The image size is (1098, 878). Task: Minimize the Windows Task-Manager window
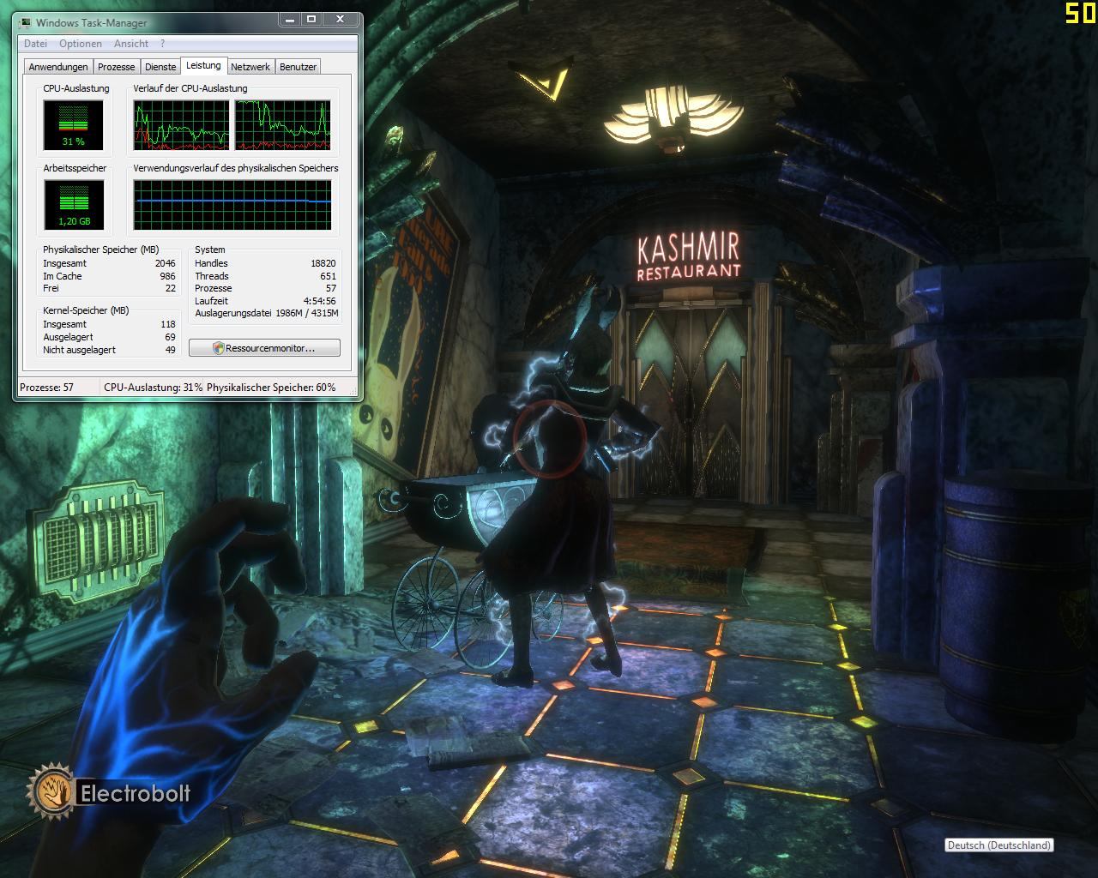(288, 20)
